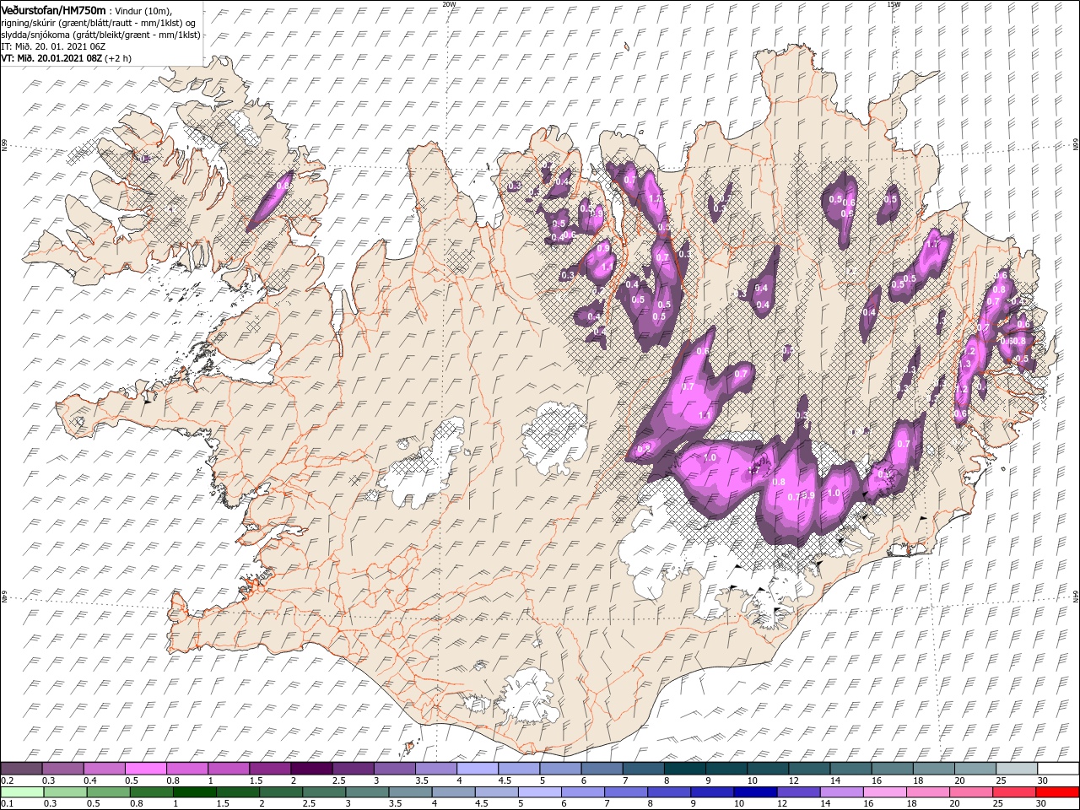Viewport: 1080px width, 810px height.
Task: Click the '20W' longitude label
Action: tap(449, 3)
